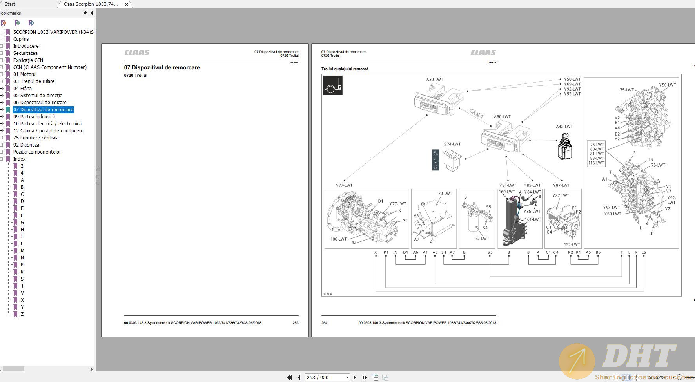Click the delete bookmark icon with red X
Screen dimensions: 695x382
[4, 23]
